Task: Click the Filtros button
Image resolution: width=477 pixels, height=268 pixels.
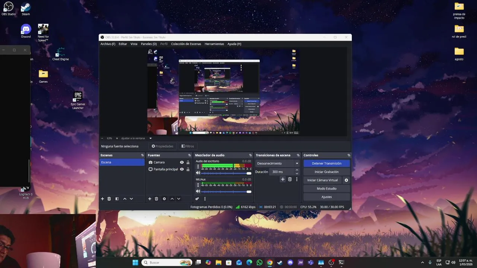Action: click(x=187, y=146)
